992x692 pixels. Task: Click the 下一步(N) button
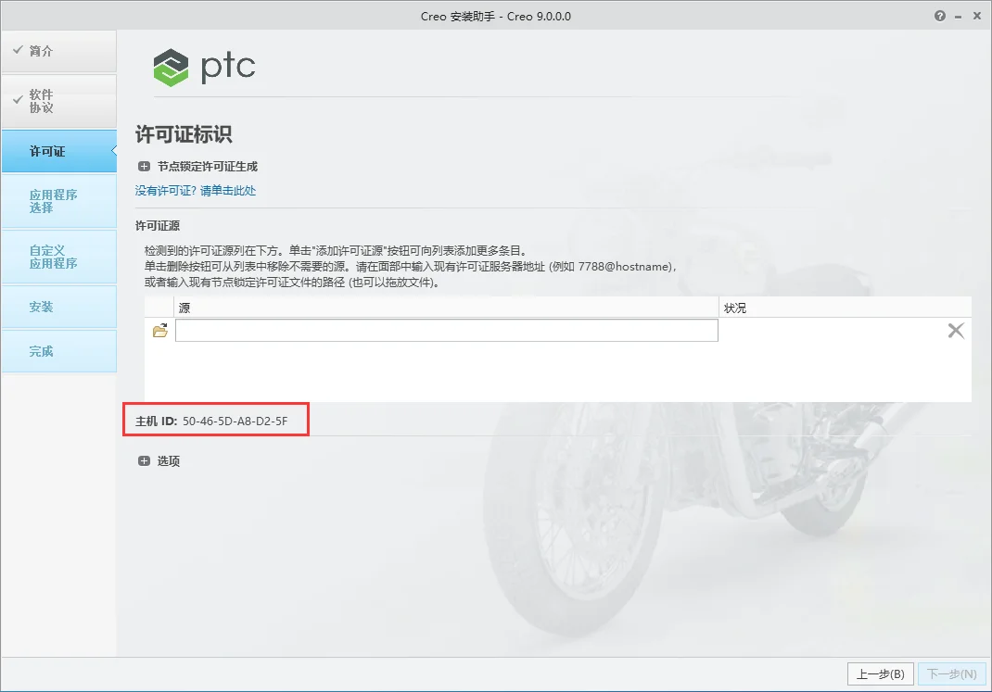(951, 674)
